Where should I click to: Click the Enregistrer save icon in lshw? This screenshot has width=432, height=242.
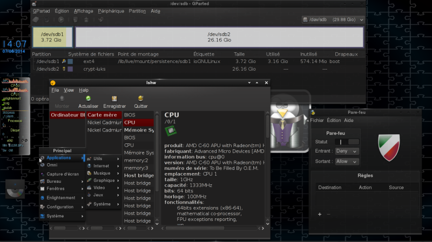[114, 99]
